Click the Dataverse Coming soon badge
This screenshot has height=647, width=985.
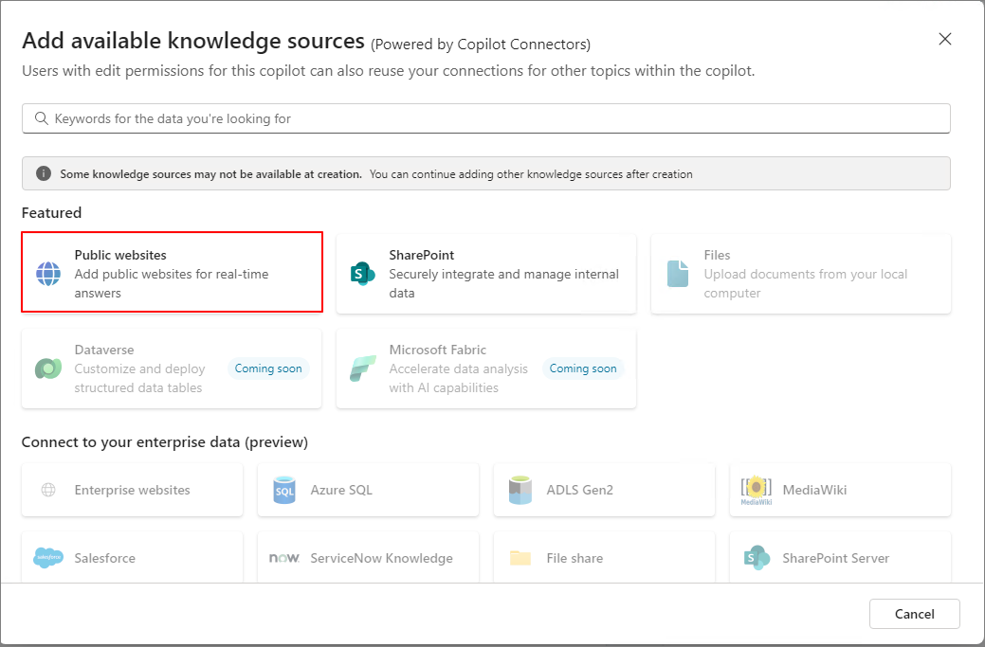pos(268,368)
